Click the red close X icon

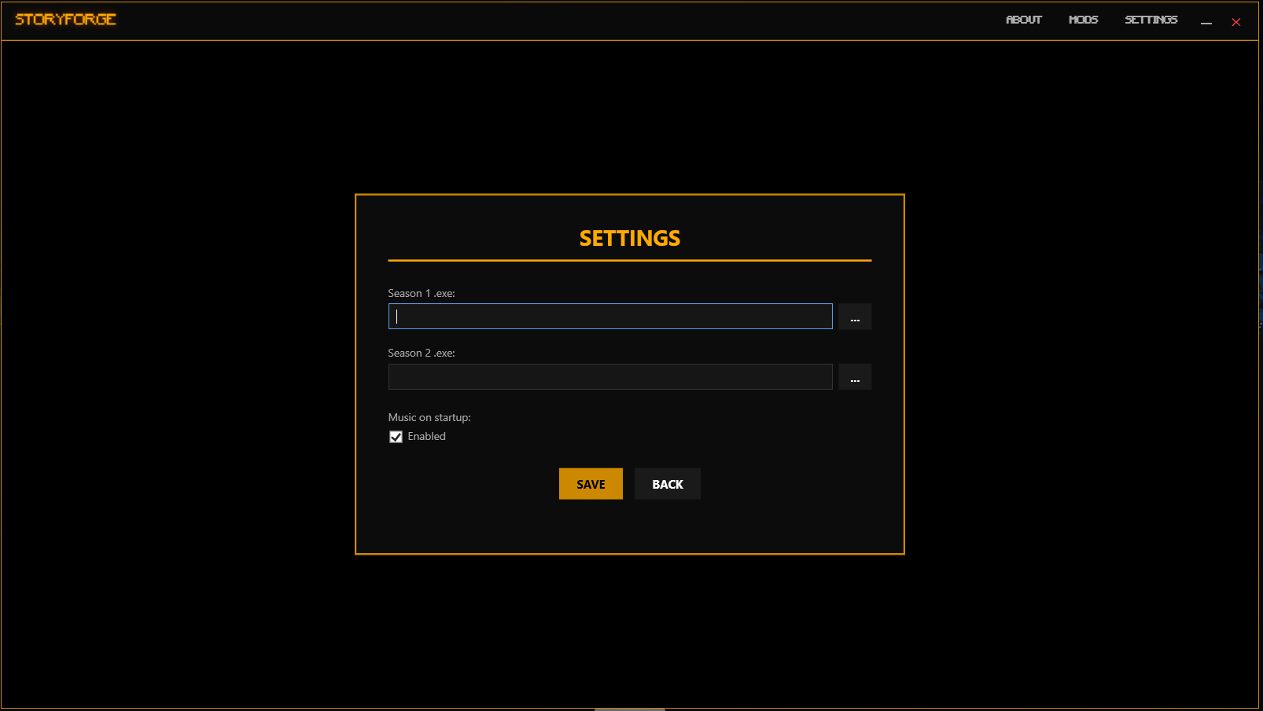pos(1235,22)
